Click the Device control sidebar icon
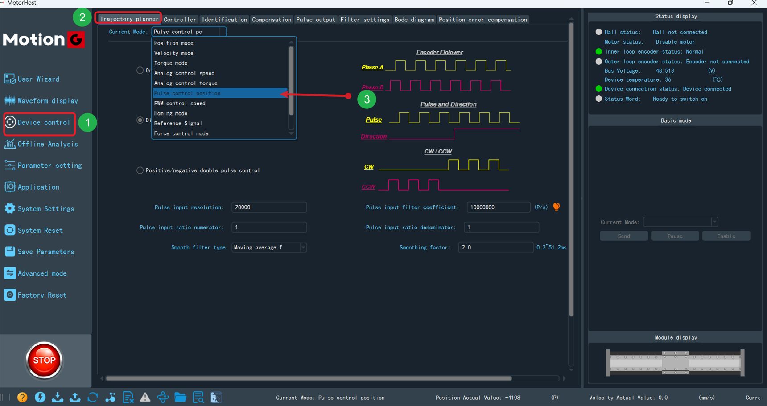767x406 pixels. coord(10,122)
